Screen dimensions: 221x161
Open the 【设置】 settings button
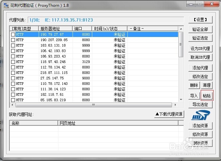click(200, 20)
